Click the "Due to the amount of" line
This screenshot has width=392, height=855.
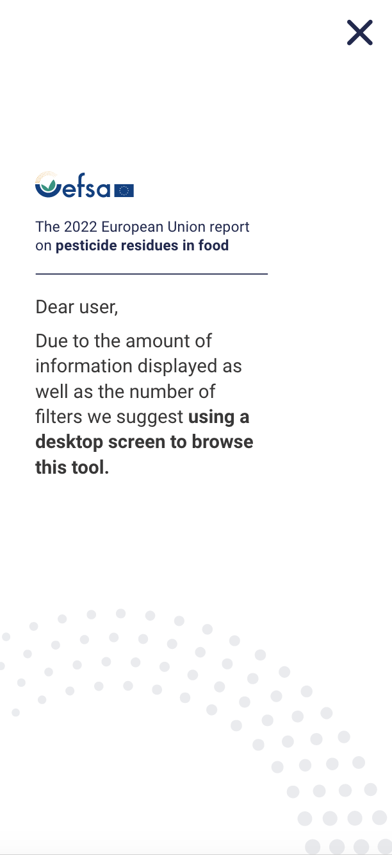(124, 340)
